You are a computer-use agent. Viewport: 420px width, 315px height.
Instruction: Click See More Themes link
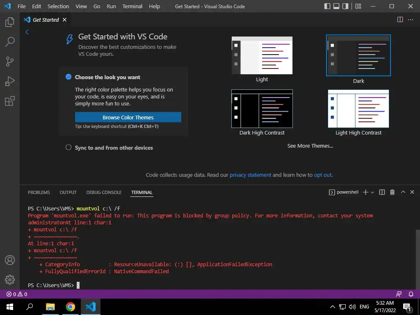click(310, 146)
